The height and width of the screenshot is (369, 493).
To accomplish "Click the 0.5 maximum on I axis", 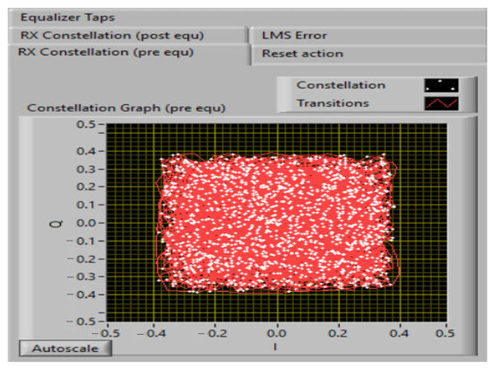I will click(445, 333).
